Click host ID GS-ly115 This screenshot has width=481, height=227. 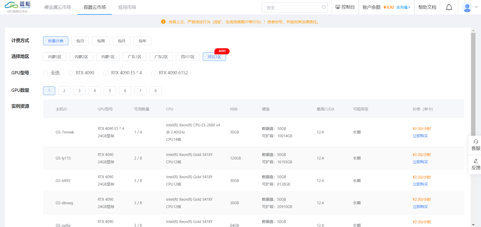pos(63,158)
